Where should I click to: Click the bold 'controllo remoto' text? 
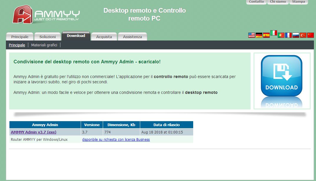(171, 77)
